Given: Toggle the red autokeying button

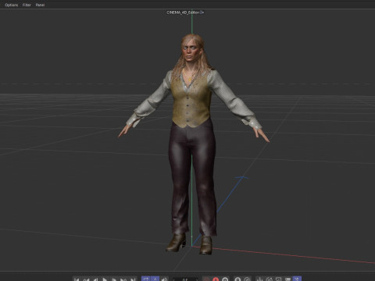Looking at the screenshot, I should coord(216,279).
